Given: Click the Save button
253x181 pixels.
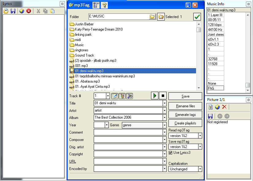Looking at the screenshot, I should [x=185, y=96].
